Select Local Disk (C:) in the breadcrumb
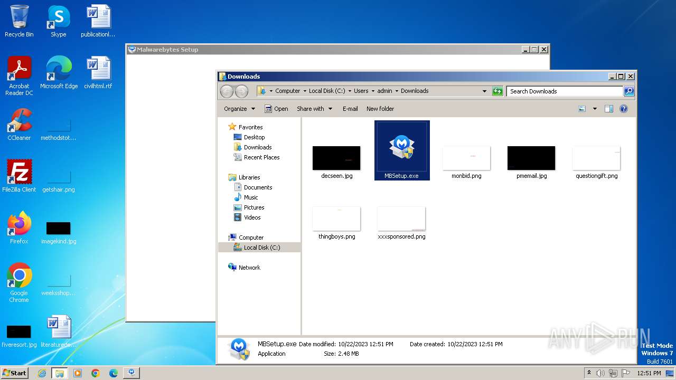The width and height of the screenshot is (676, 380). 327,91
